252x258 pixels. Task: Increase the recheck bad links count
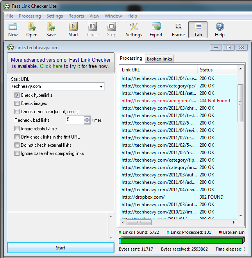point(87,118)
